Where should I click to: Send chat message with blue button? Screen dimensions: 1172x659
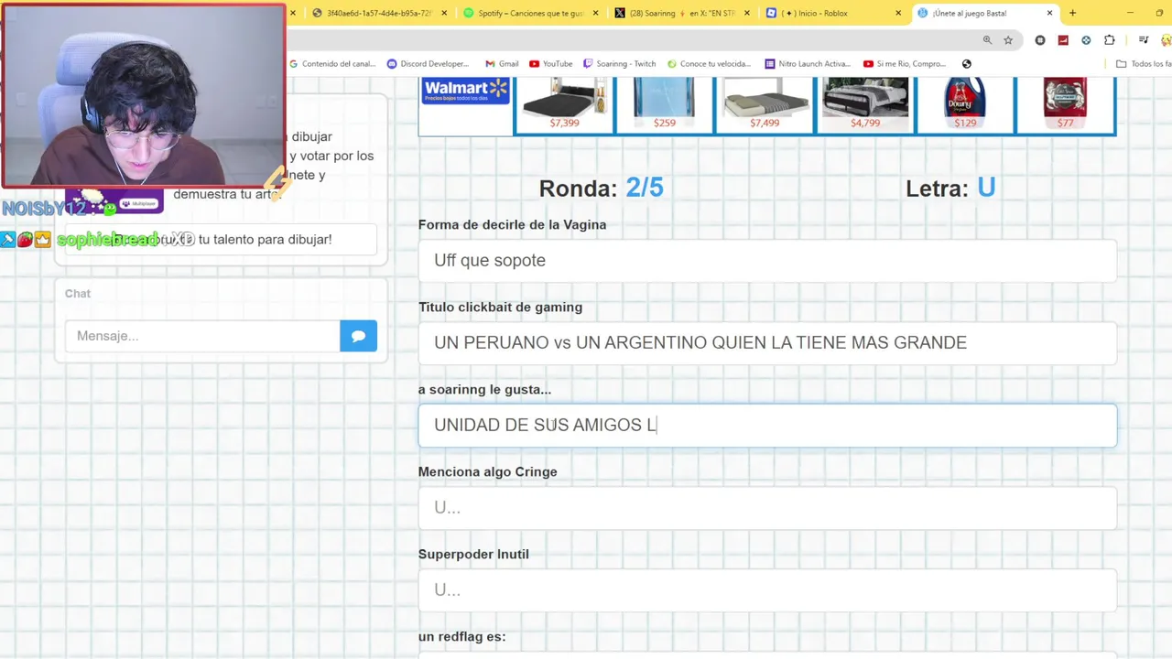[358, 336]
